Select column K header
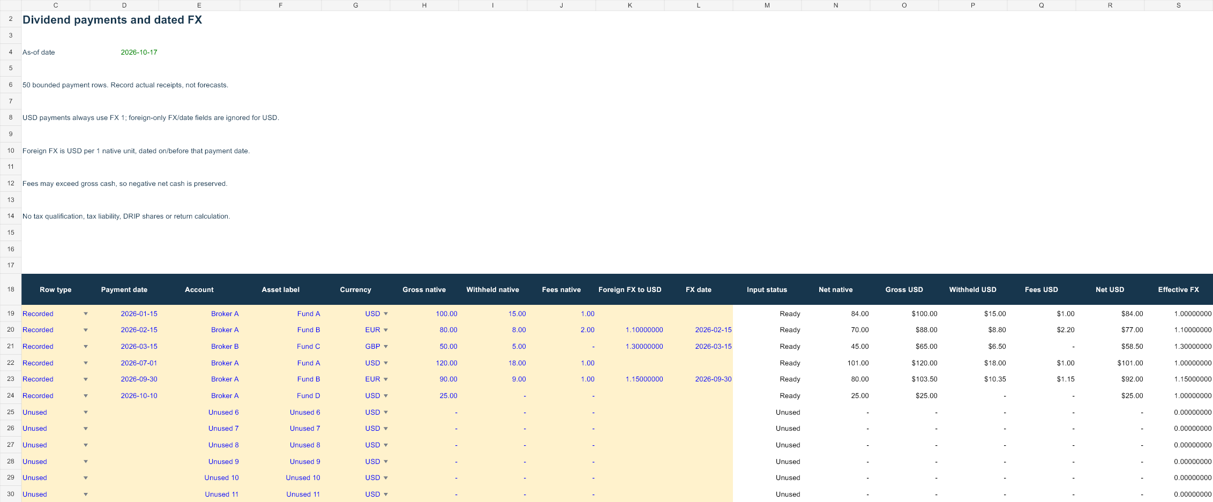Viewport: 1213px width, 502px height. (x=630, y=5)
